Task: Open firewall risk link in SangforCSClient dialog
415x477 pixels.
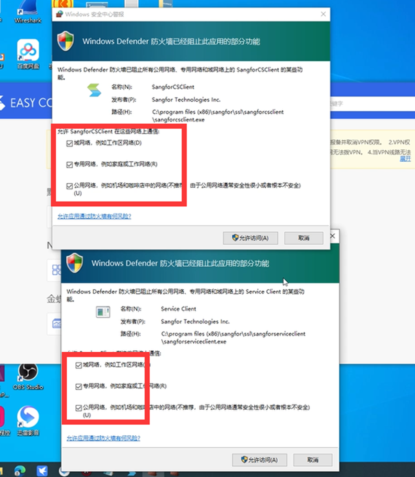Action: coord(94,216)
